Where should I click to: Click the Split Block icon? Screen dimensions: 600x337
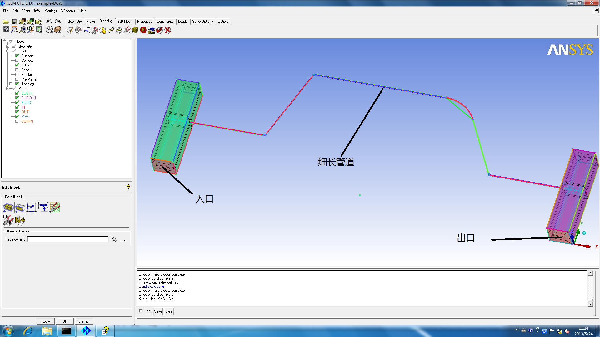pos(78,30)
